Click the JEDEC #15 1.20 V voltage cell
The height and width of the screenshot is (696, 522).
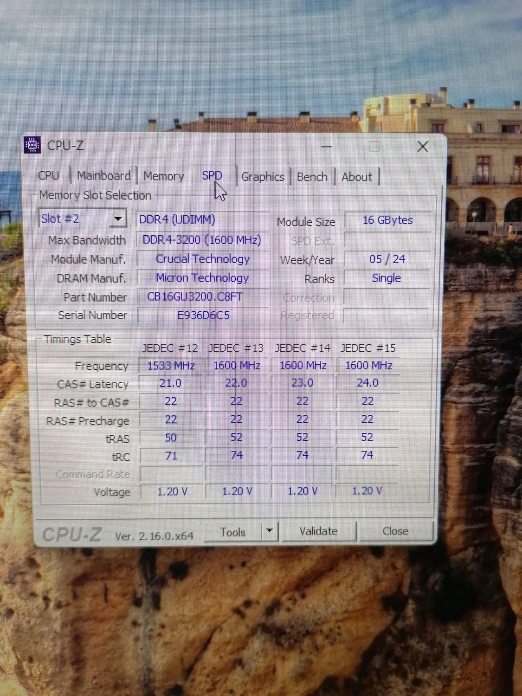point(367,490)
